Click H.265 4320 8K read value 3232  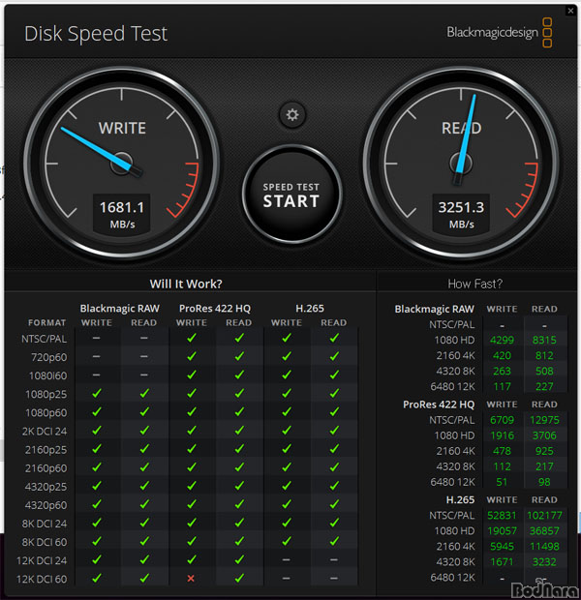pos(544,562)
